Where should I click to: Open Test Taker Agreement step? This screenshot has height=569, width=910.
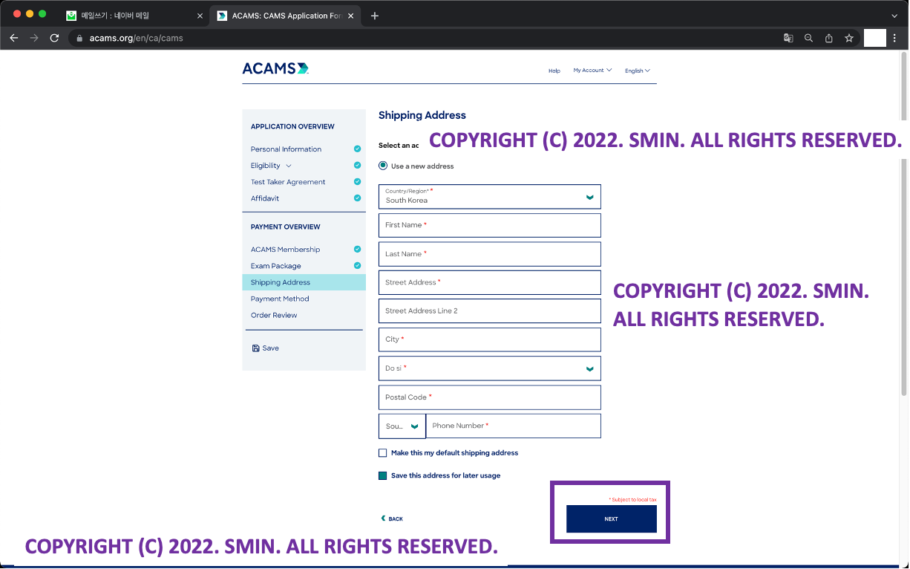click(x=288, y=182)
